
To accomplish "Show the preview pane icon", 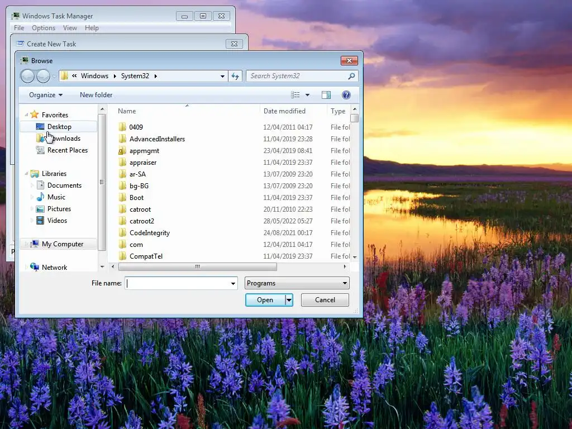I will click(x=326, y=95).
